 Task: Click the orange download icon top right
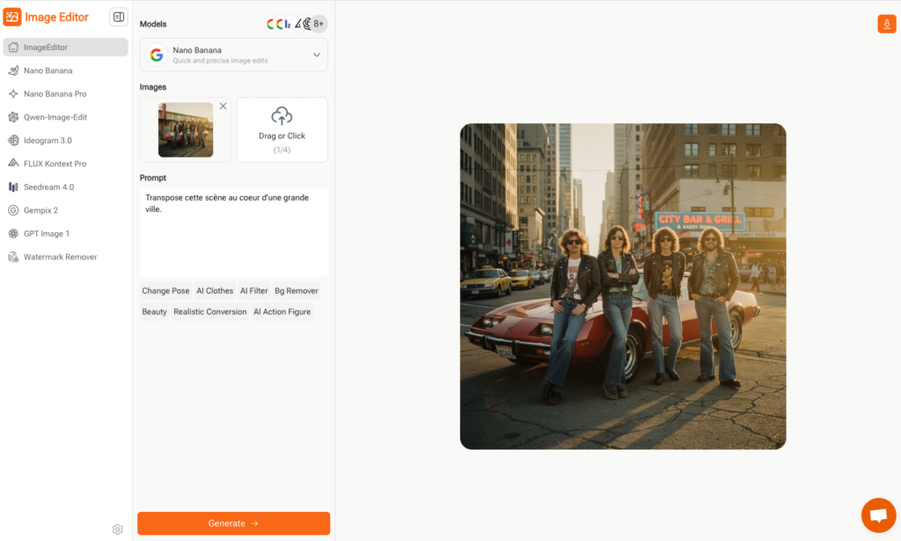point(886,24)
